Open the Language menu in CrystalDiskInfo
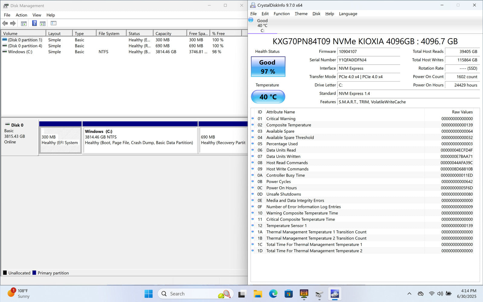The width and height of the screenshot is (483, 302). pyautogui.click(x=348, y=14)
